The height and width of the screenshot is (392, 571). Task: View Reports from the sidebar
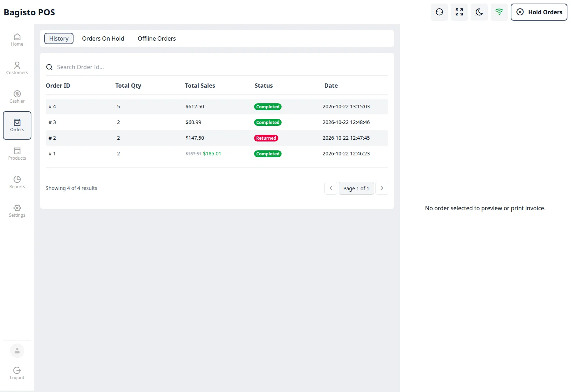pos(17,182)
